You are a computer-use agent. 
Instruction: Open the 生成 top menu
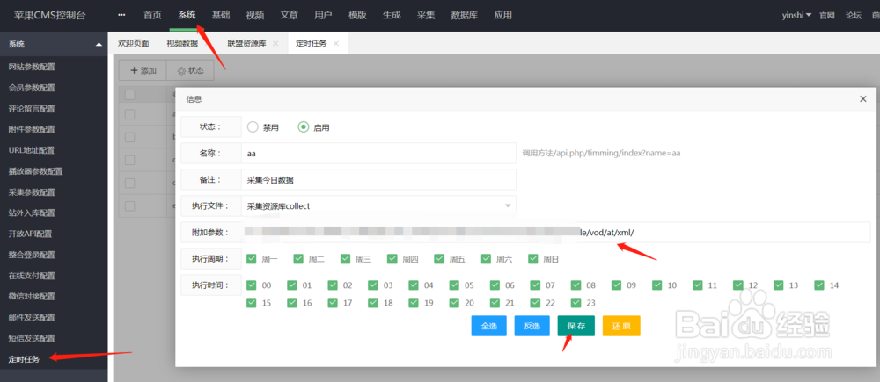tap(392, 16)
